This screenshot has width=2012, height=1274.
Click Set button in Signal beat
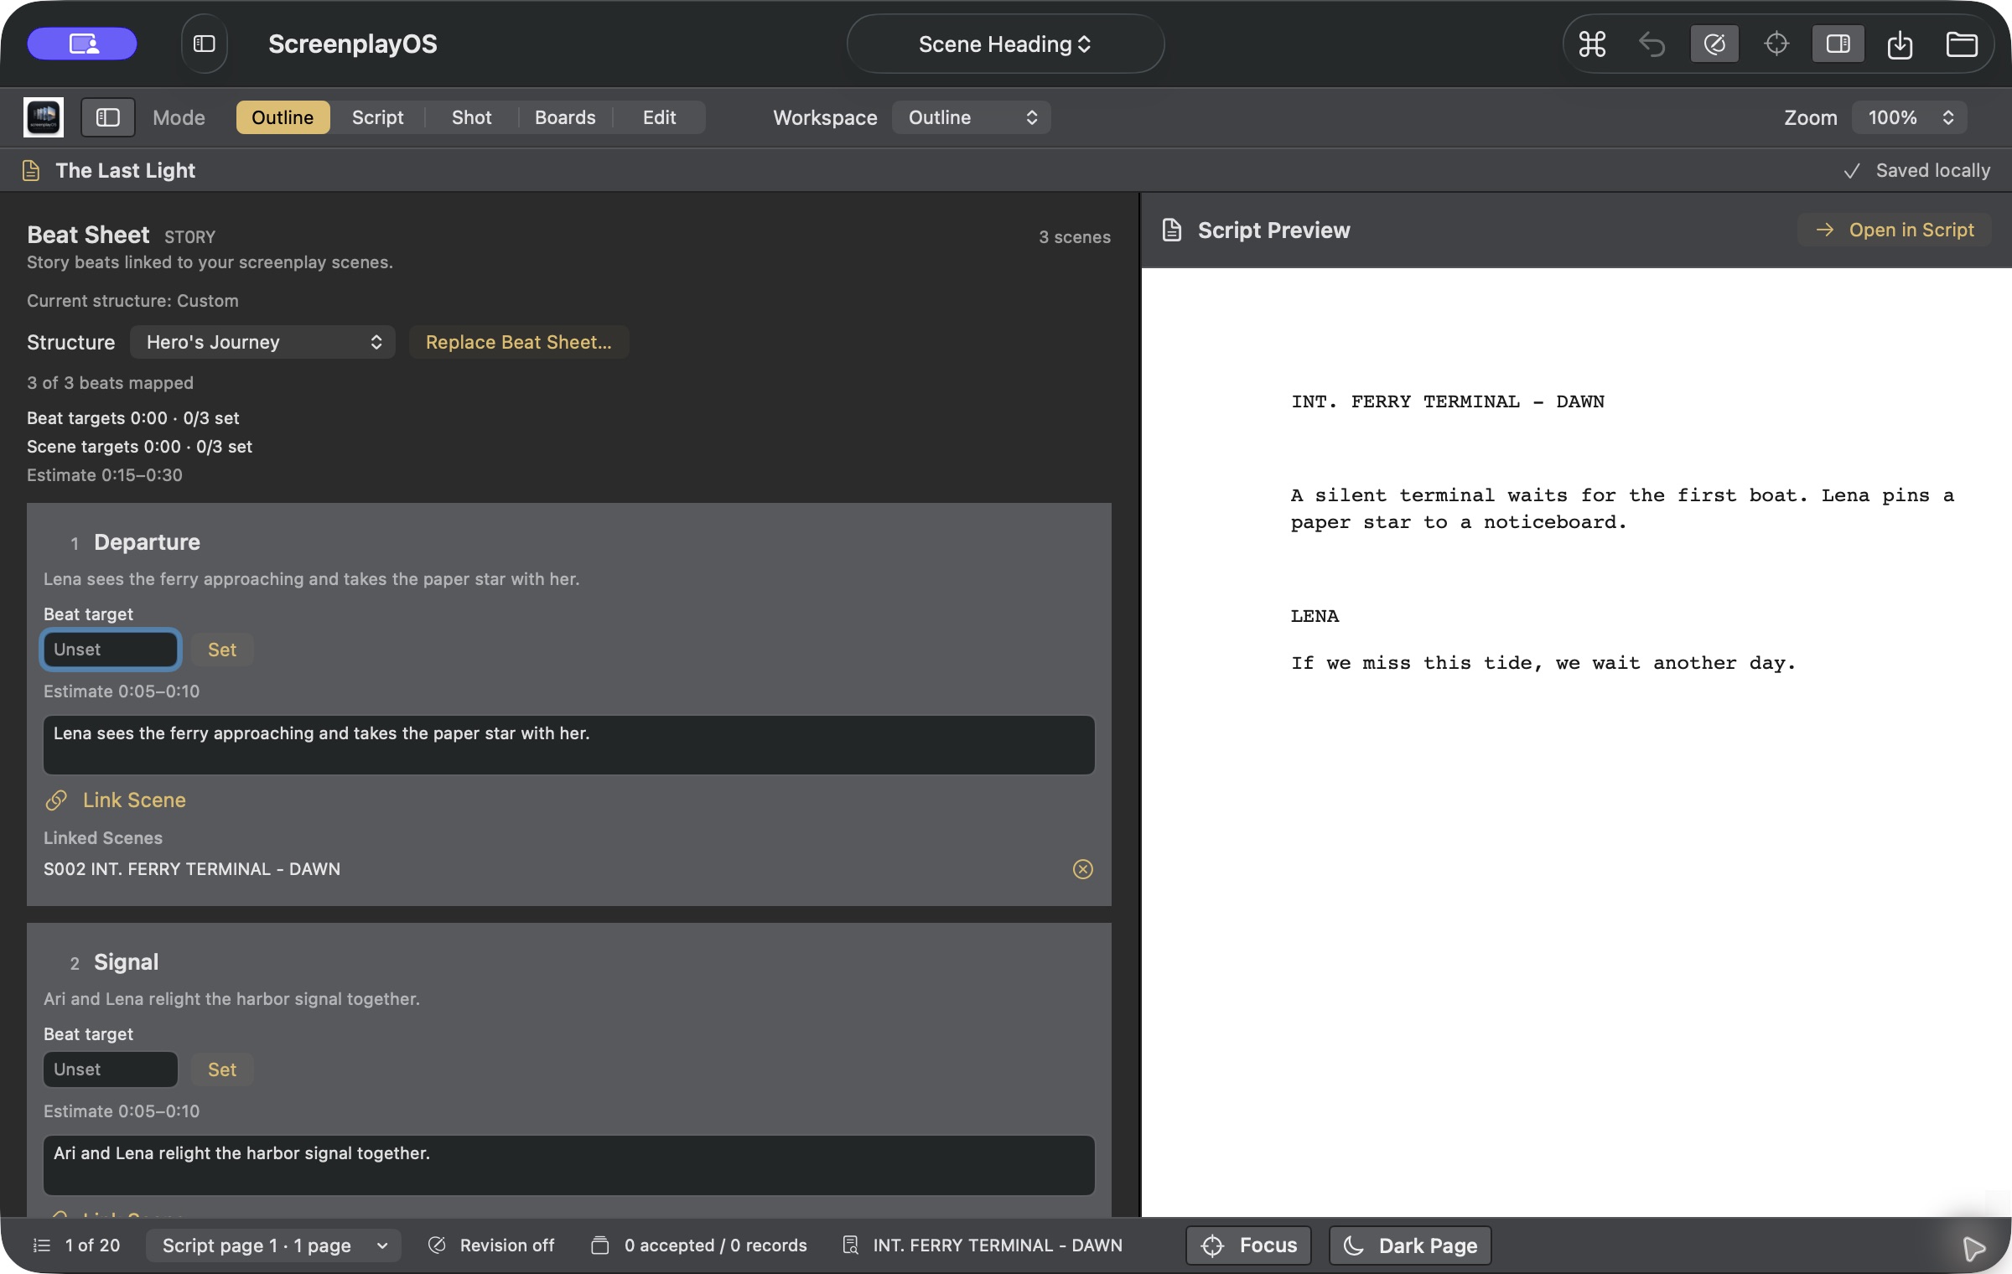click(x=222, y=1069)
